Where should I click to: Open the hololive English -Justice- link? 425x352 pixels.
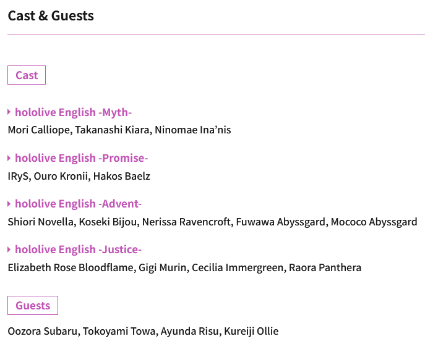coord(78,249)
